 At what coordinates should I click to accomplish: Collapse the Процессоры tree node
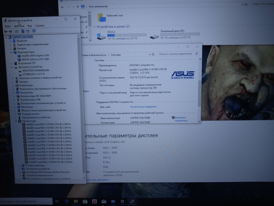pos(16,121)
